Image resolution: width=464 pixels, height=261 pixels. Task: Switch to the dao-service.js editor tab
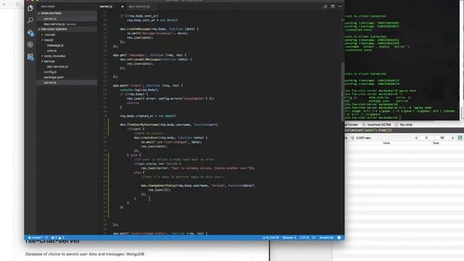[x=139, y=7]
